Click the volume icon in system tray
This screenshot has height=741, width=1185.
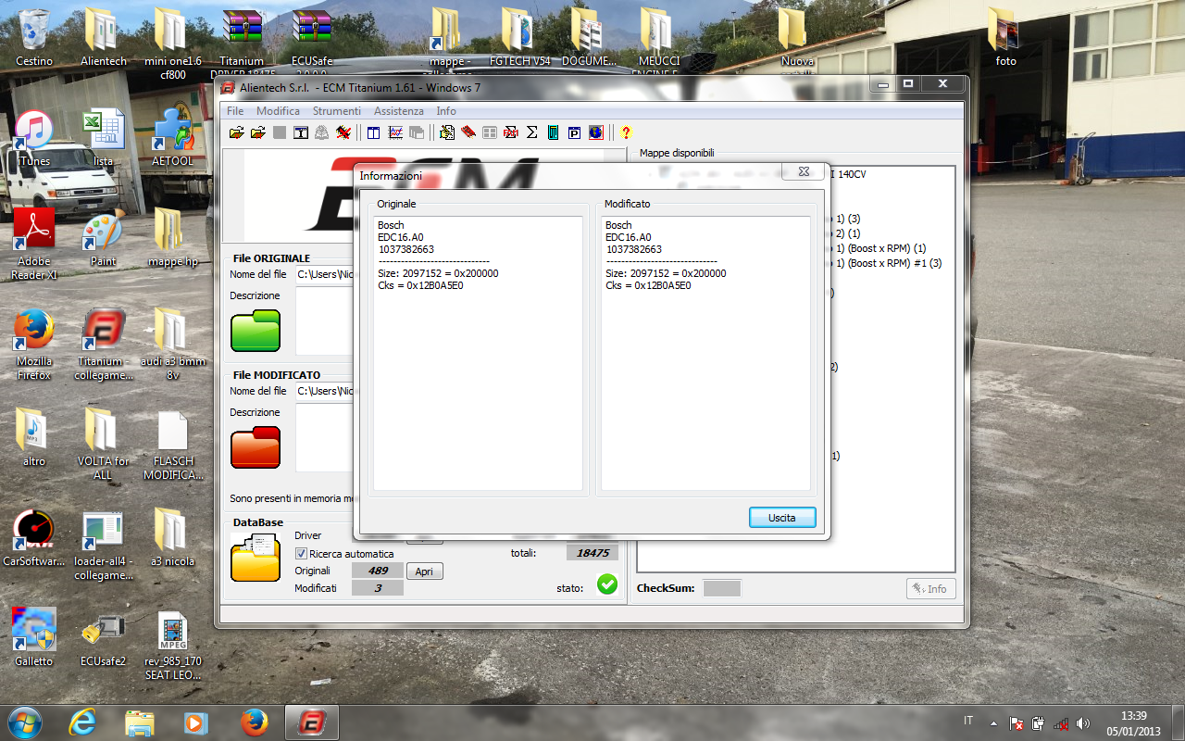[x=1083, y=722]
